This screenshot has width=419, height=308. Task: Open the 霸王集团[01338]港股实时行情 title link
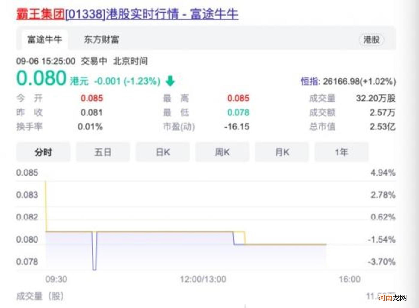(127, 14)
